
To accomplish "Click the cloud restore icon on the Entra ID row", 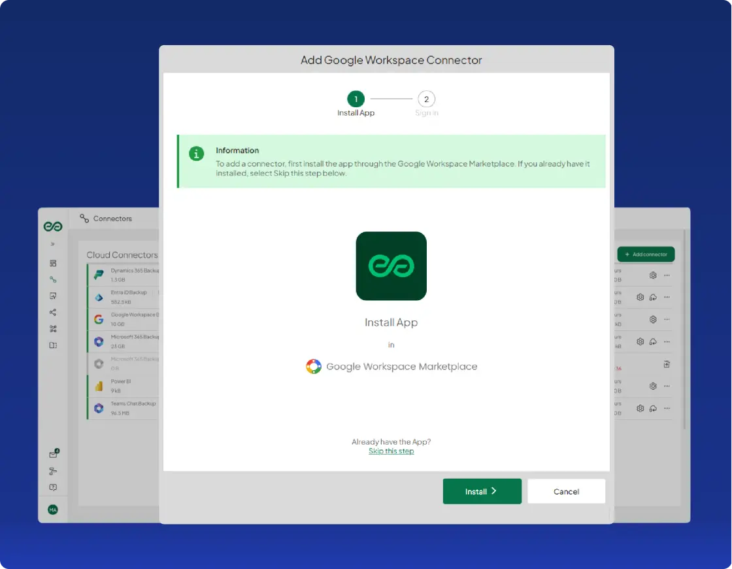I will click(x=653, y=297).
